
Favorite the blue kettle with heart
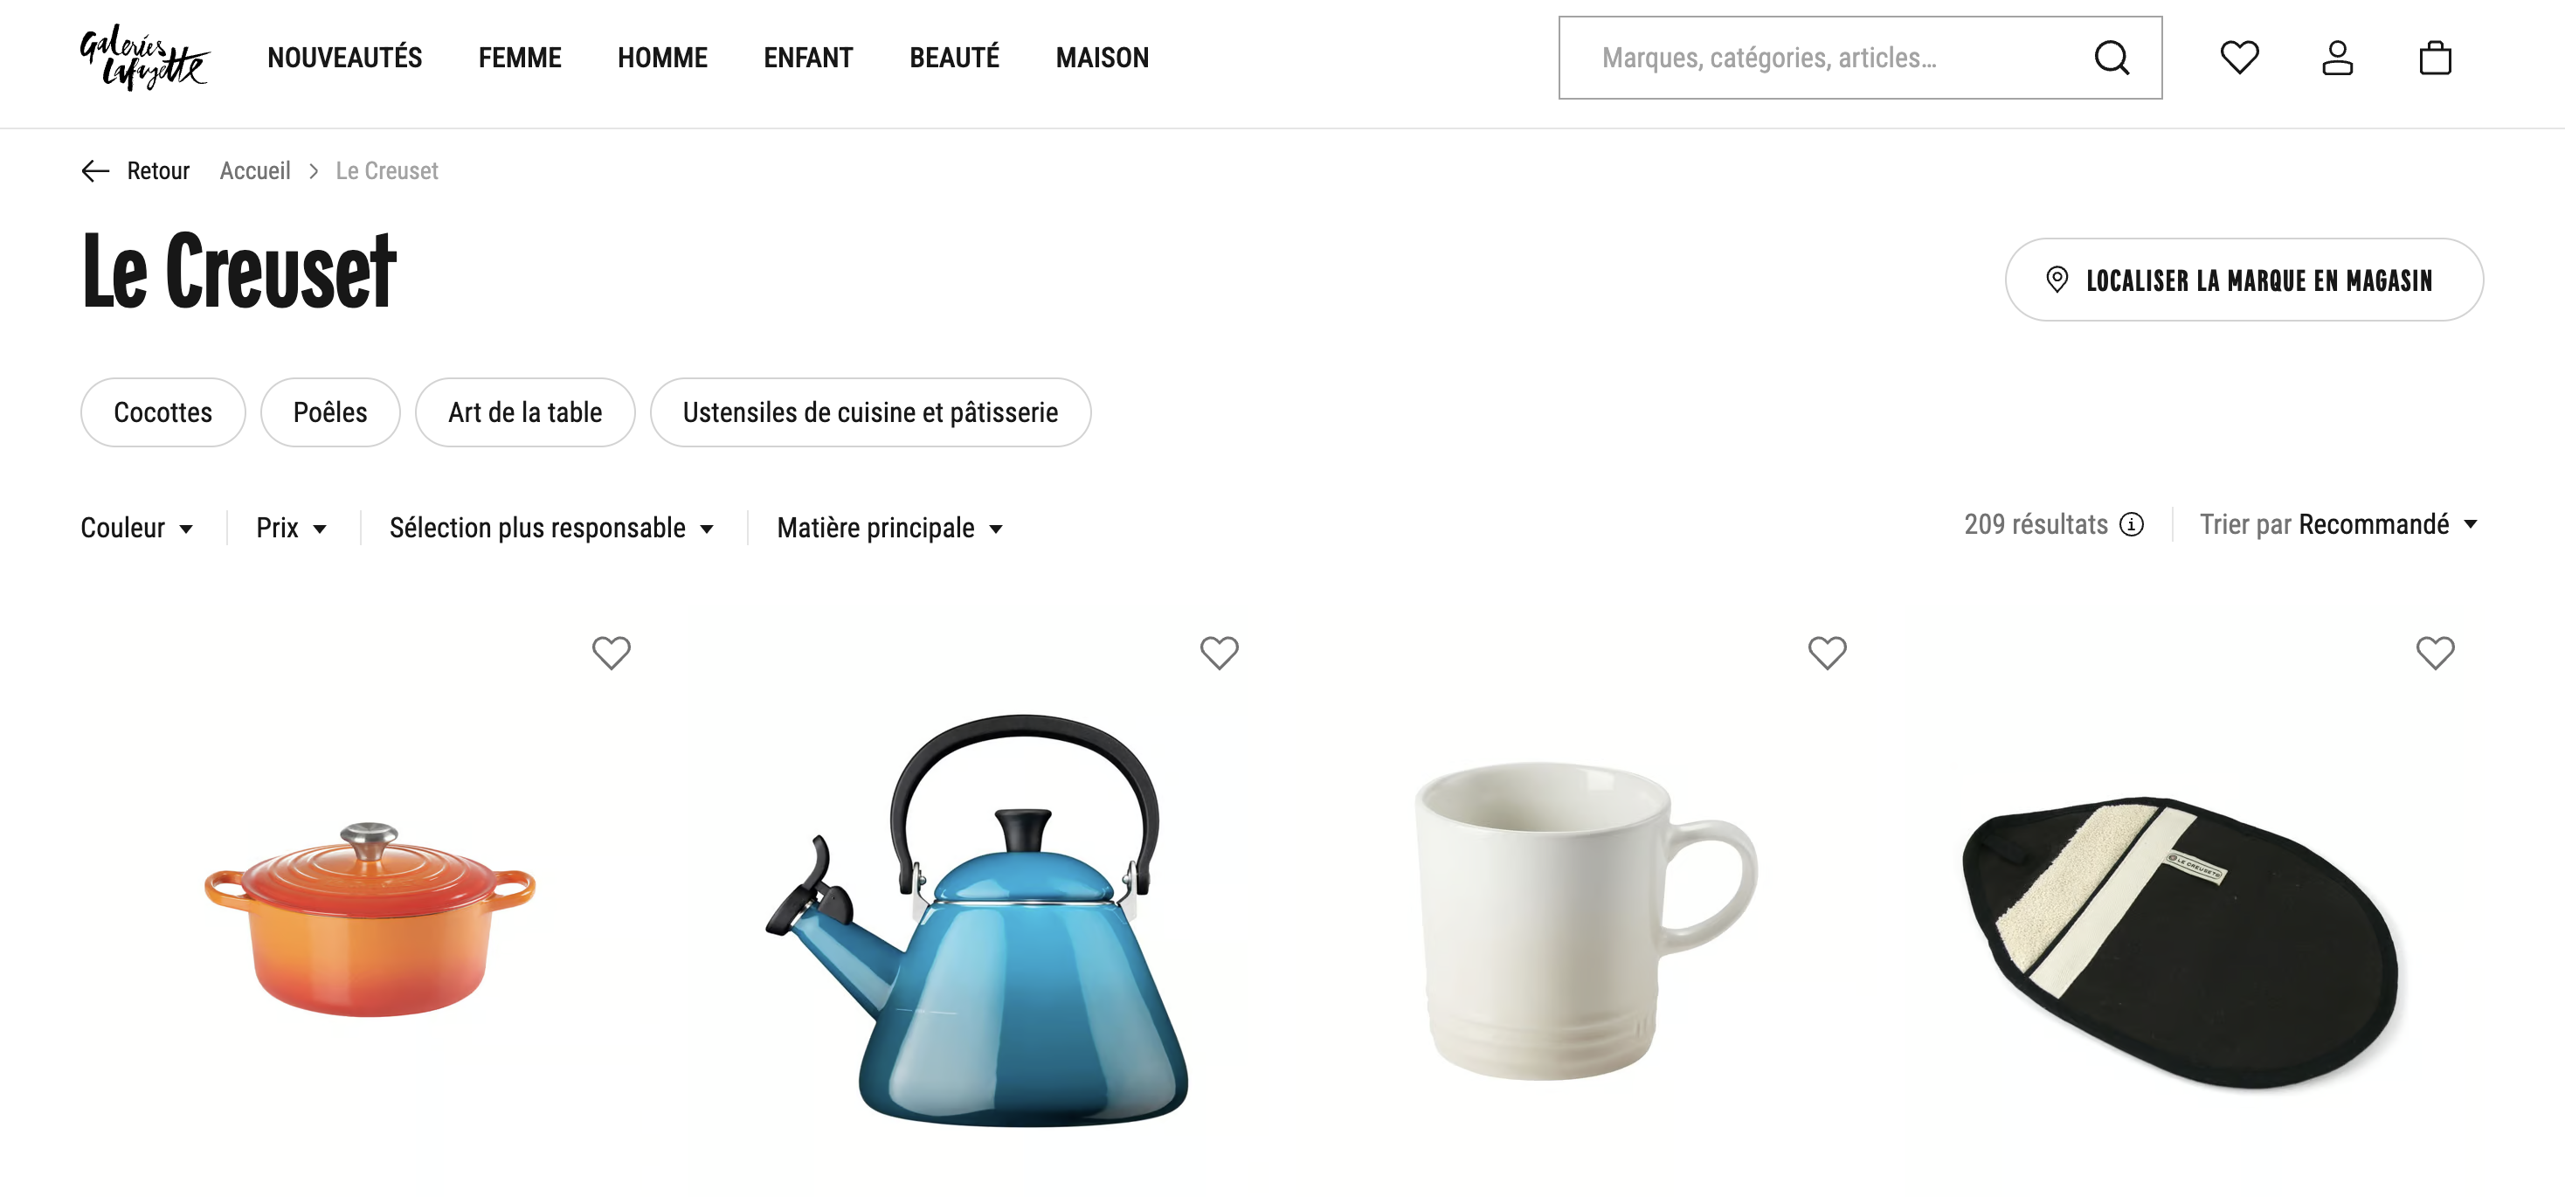click(1219, 654)
